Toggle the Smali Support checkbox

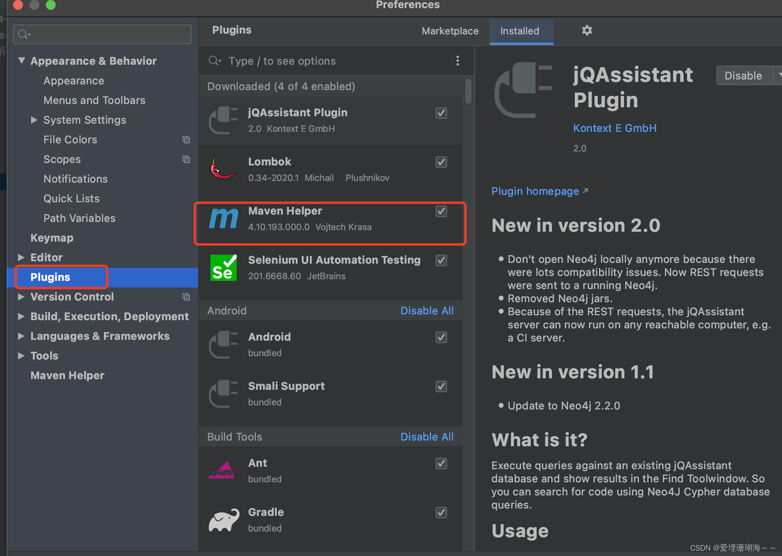tap(441, 386)
